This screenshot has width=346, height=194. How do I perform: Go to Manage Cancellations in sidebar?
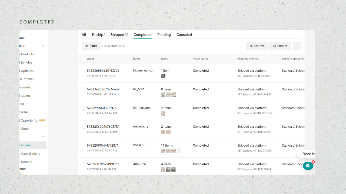(x=30, y=154)
